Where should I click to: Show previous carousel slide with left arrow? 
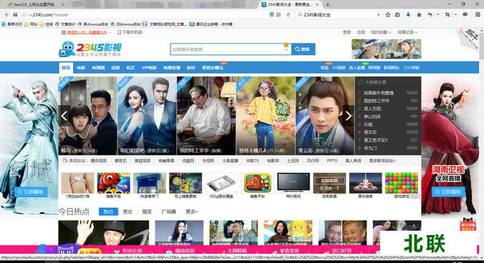[x=64, y=116]
